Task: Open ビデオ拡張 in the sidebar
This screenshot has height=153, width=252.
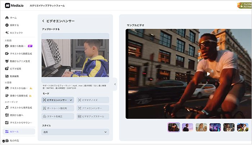Action: pos(13,69)
